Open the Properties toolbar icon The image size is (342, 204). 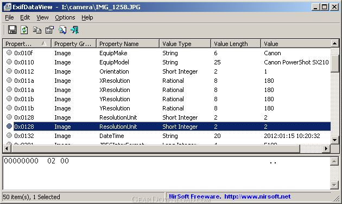point(49,30)
